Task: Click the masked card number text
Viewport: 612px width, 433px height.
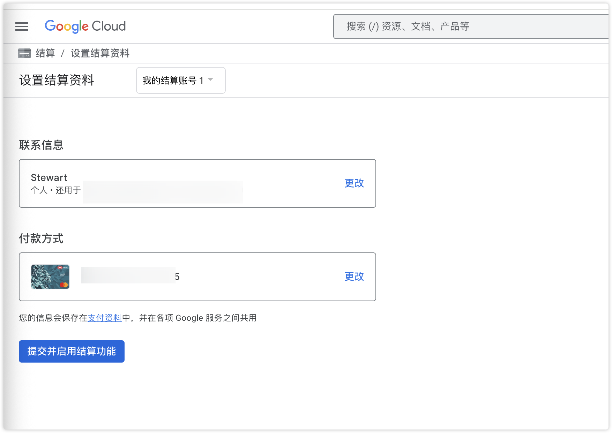Action: coord(129,276)
